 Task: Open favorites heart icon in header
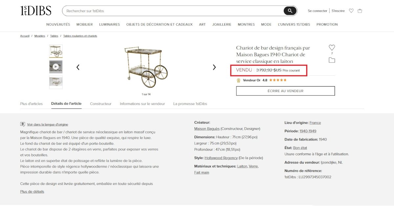(351, 11)
